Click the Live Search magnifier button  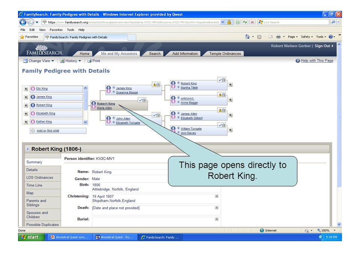333,22
